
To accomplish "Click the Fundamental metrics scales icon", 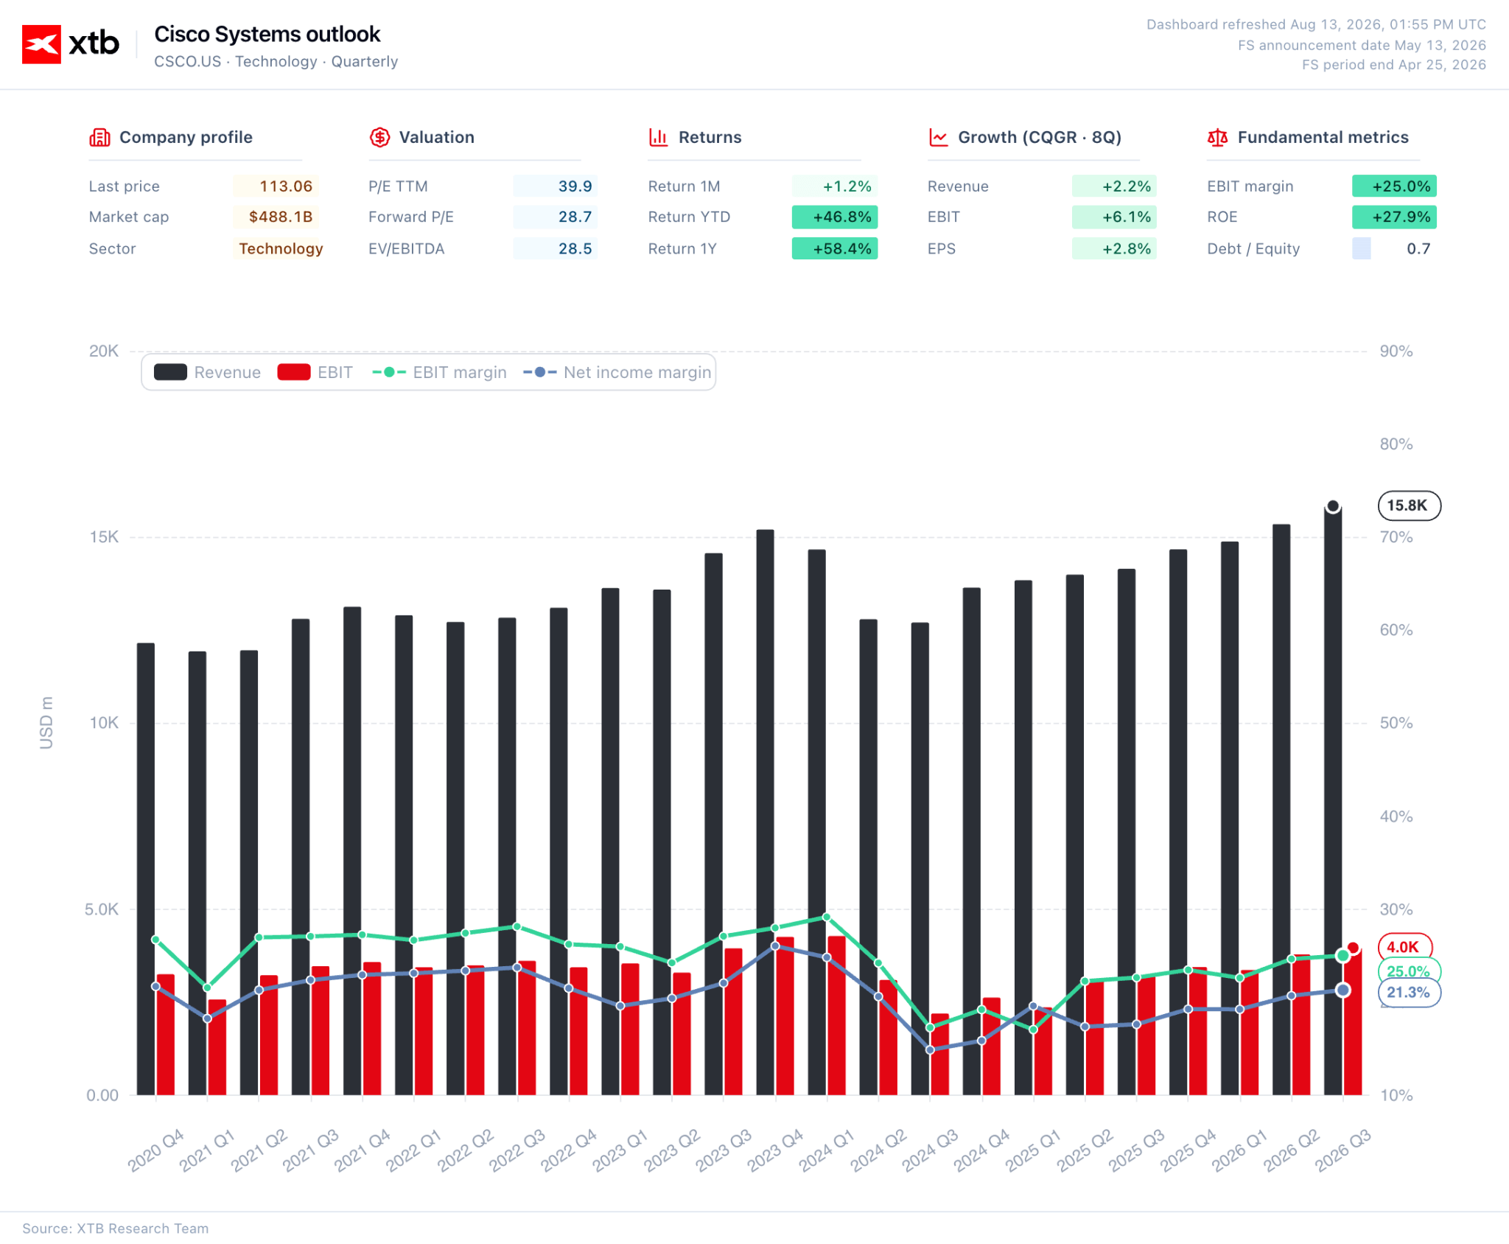I will (x=1217, y=137).
